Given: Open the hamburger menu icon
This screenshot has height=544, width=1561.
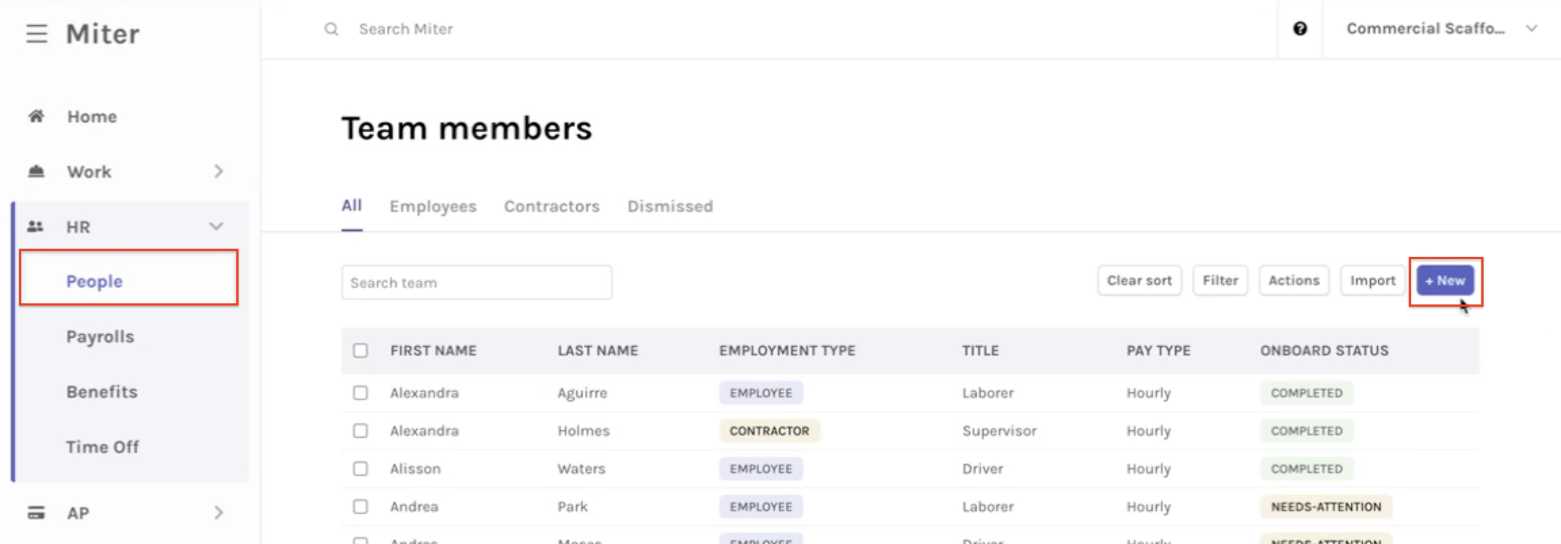Looking at the screenshot, I should pos(36,33).
